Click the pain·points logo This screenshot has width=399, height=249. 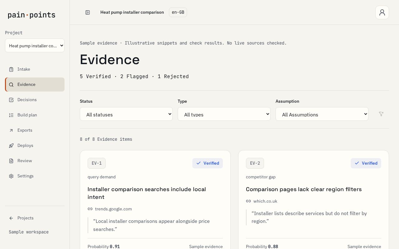tap(31, 15)
